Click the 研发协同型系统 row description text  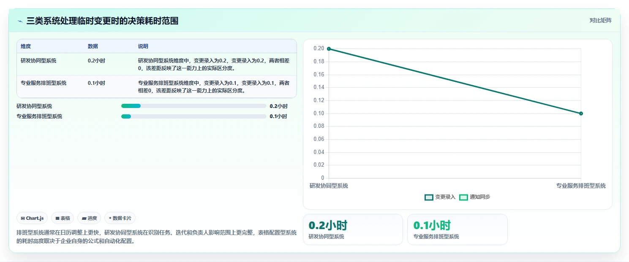click(214, 64)
